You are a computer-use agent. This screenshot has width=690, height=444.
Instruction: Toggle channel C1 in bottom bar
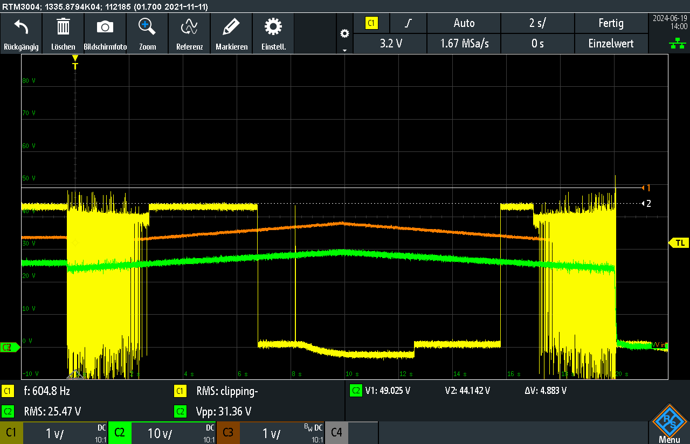[11, 433]
